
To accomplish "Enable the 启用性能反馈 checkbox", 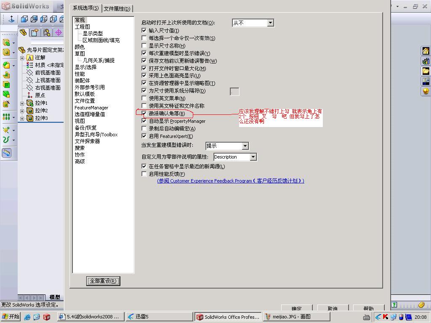I will (144, 174).
